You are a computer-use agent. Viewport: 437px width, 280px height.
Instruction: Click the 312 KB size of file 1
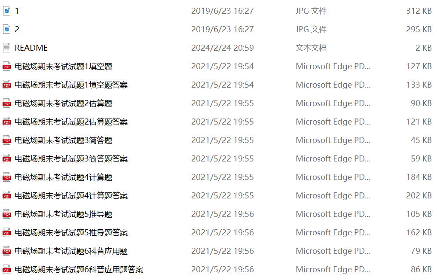419,11
